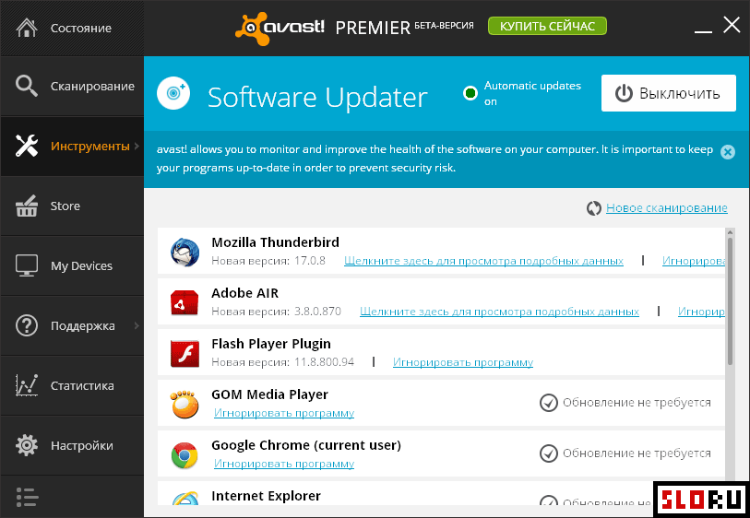
Task: Click the wrench and screwdriver tools icon
Action: [27, 146]
